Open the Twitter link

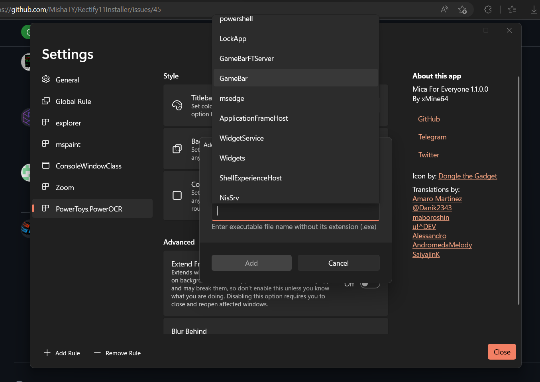(x=429, y=155)
